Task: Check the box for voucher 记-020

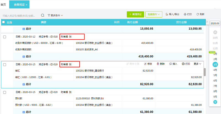Action: 4,92
